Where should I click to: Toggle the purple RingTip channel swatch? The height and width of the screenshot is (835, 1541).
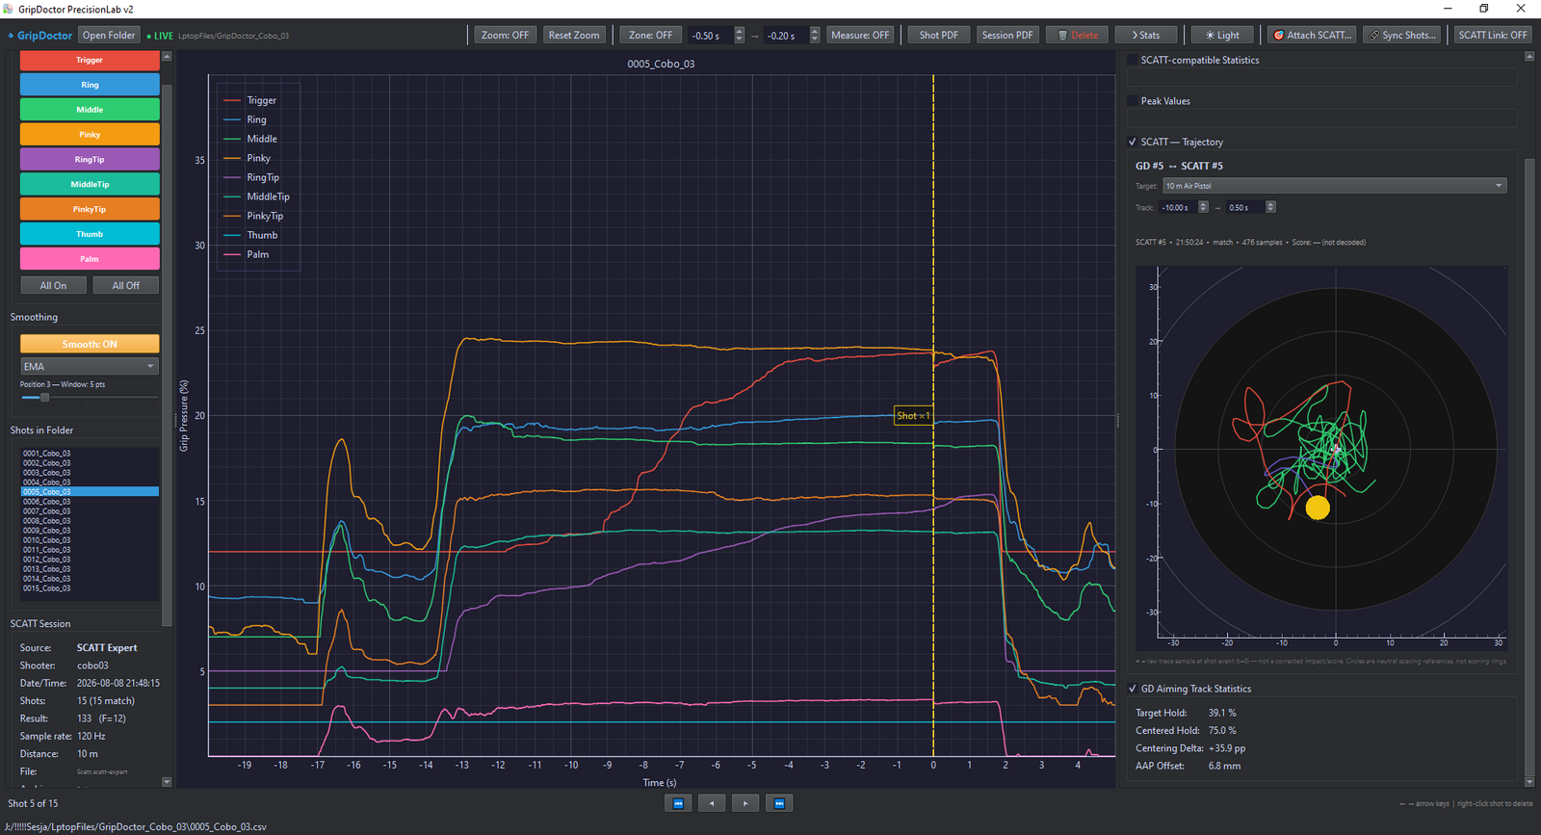(x=90, y=160)
